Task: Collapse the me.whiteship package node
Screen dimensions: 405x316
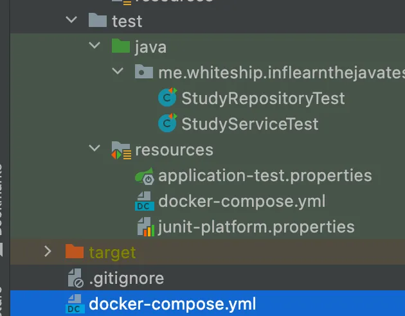Action: point(118,73)
